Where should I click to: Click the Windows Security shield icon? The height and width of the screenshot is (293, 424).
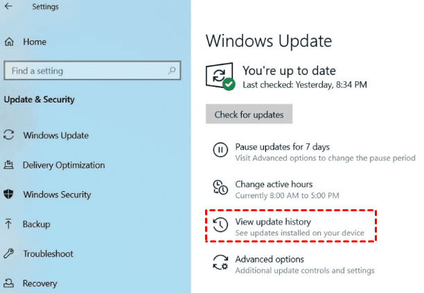(9, 195)
